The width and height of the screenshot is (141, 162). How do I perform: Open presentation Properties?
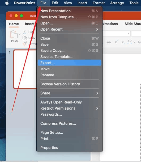click(x=69, y=148)
